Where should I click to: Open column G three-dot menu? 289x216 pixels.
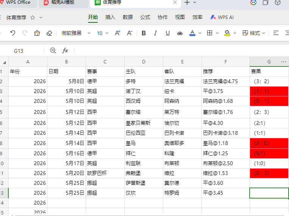point(284,62)
